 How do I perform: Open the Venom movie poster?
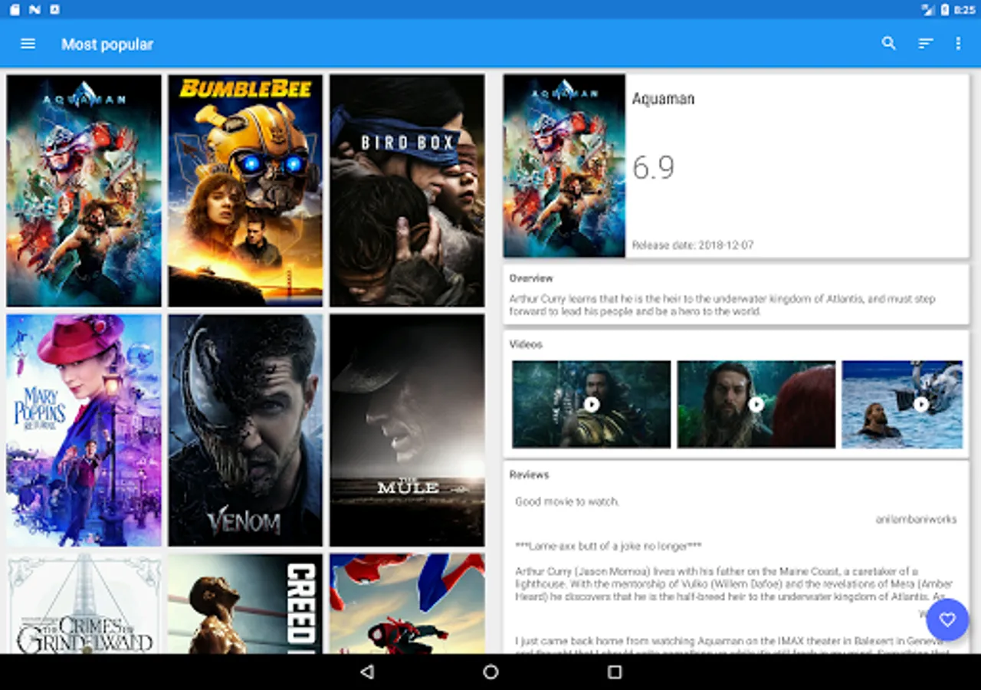tap(245, 430)
